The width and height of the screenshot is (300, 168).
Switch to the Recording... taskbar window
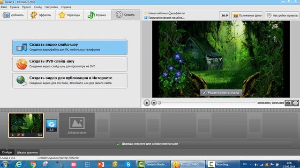tap(223, 164)
